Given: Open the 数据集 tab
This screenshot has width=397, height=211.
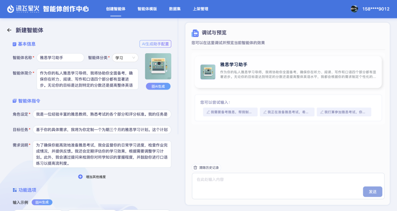Looking at the screenshot, I should point(175,9).
